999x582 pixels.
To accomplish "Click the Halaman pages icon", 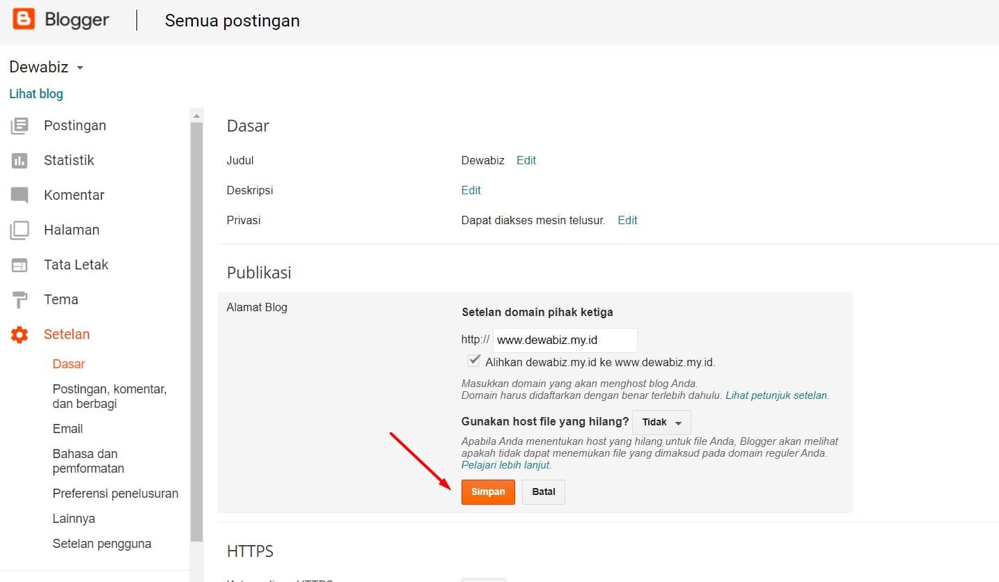I will click(19, 230).
